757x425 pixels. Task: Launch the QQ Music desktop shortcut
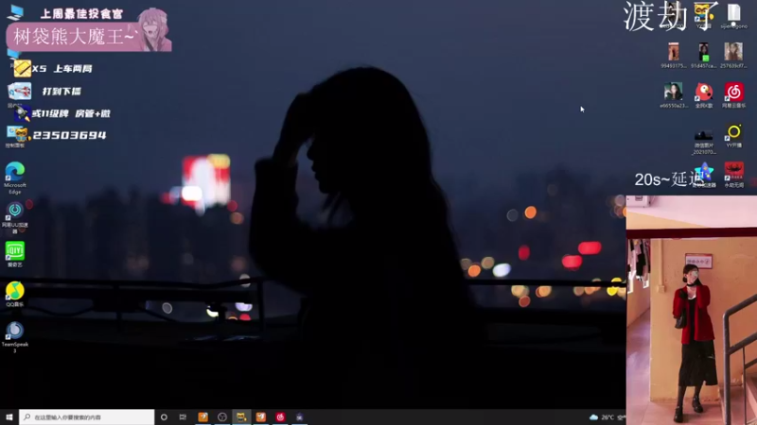click(15, 294)
